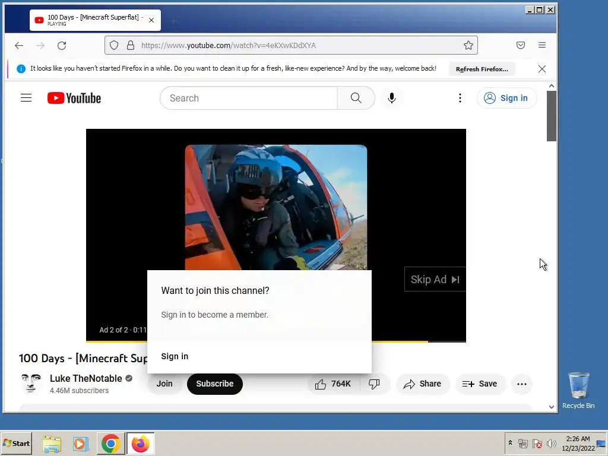Launch media player from taskbar
This screenshot has height=456, width=608.
pos(81,444)
